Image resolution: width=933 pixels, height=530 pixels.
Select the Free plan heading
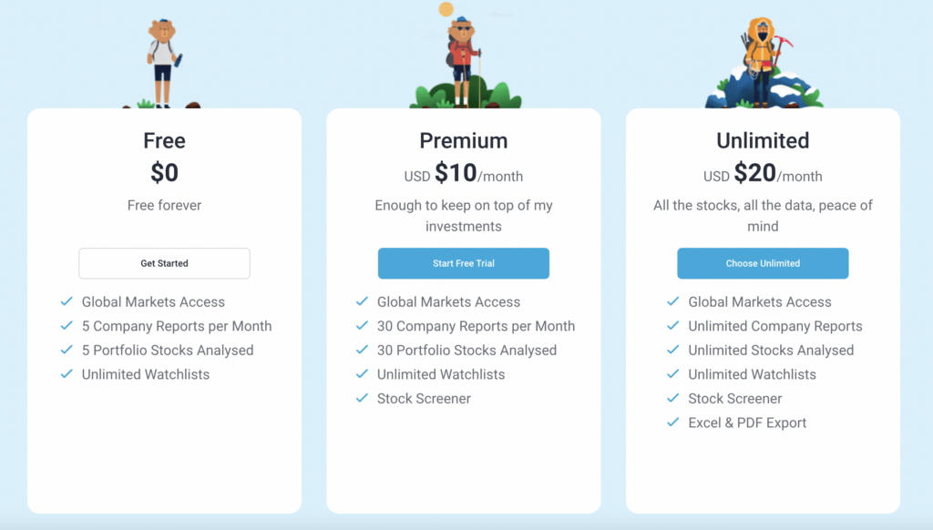click(164, 141)
